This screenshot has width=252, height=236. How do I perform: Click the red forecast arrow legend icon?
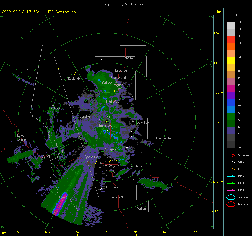pos(231,155)
